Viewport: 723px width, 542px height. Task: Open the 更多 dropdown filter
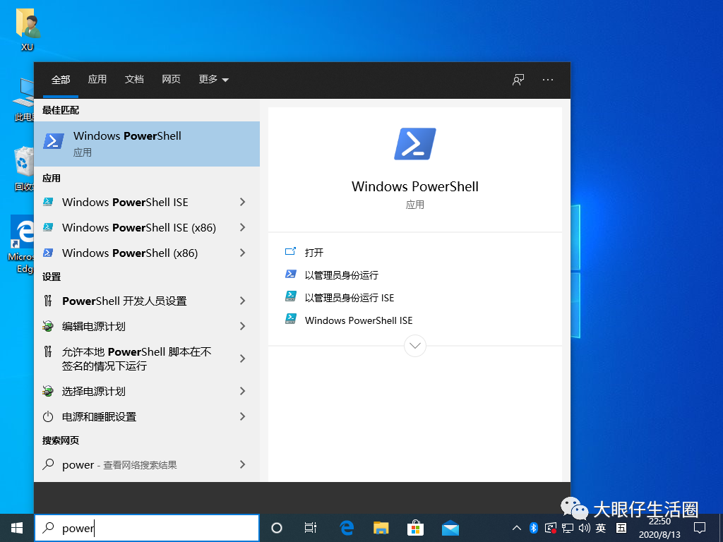coord(213,80)
